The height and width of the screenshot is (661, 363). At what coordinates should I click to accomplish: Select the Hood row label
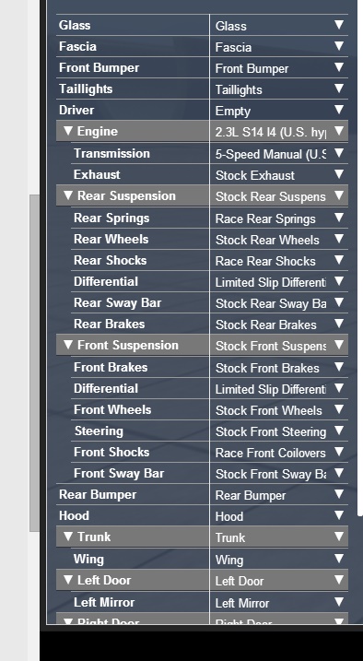(74, 515)
